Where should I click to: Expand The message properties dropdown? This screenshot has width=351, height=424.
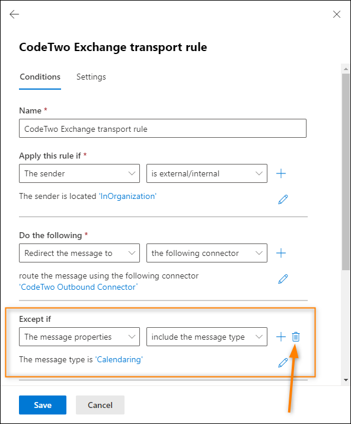coord(79,337)
